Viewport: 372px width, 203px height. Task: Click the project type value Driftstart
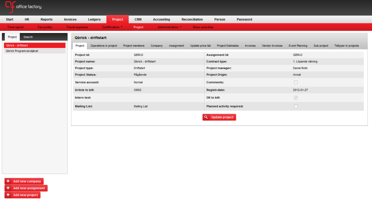point(139,68)
